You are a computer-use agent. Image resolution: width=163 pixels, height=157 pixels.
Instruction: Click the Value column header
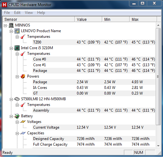88,19
